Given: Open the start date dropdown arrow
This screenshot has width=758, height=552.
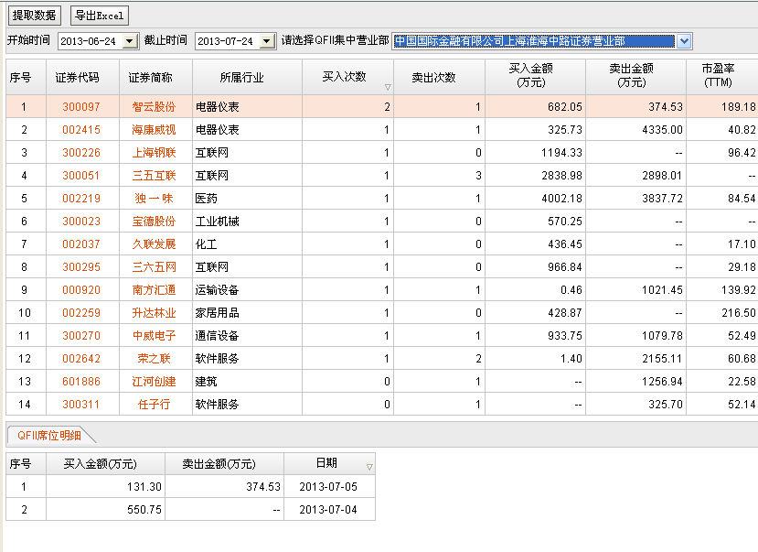Looking at the screenshot, I should (x=128, y=41).
